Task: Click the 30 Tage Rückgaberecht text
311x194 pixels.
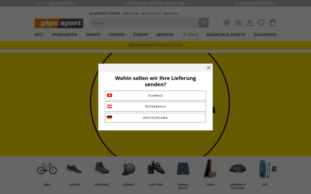Action: coord(256,4)
